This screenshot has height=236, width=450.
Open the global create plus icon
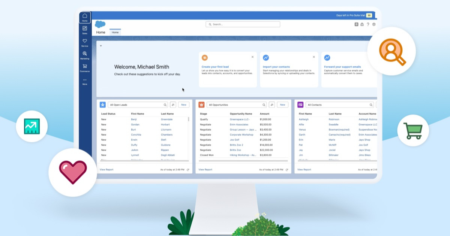tap(356, 24)
